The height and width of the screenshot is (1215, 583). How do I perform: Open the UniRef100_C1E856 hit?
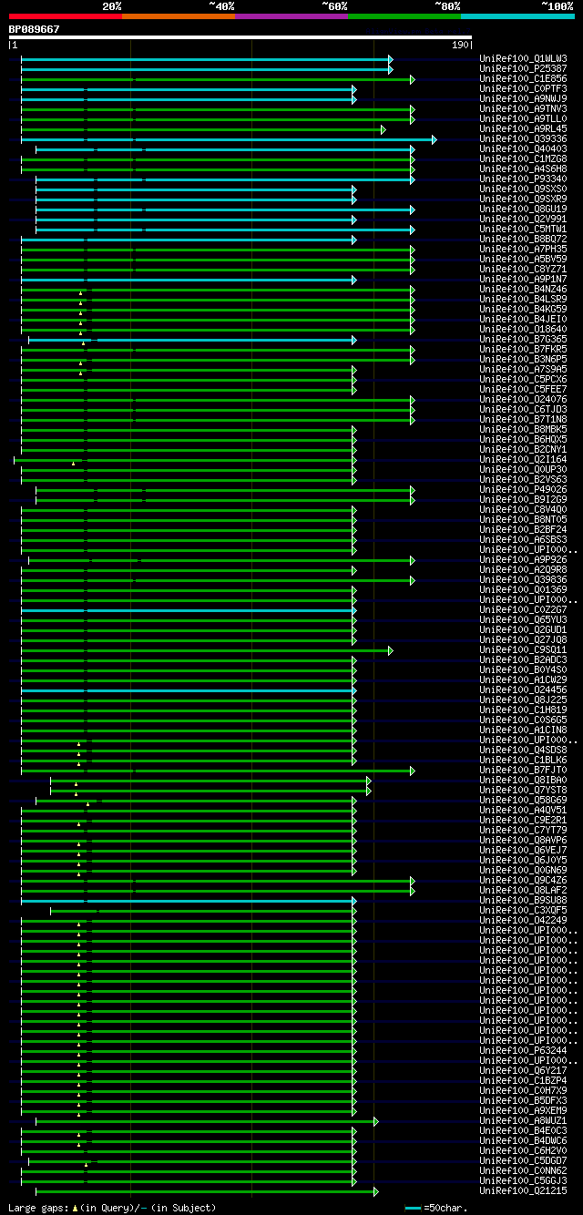(x=523, y=78)
